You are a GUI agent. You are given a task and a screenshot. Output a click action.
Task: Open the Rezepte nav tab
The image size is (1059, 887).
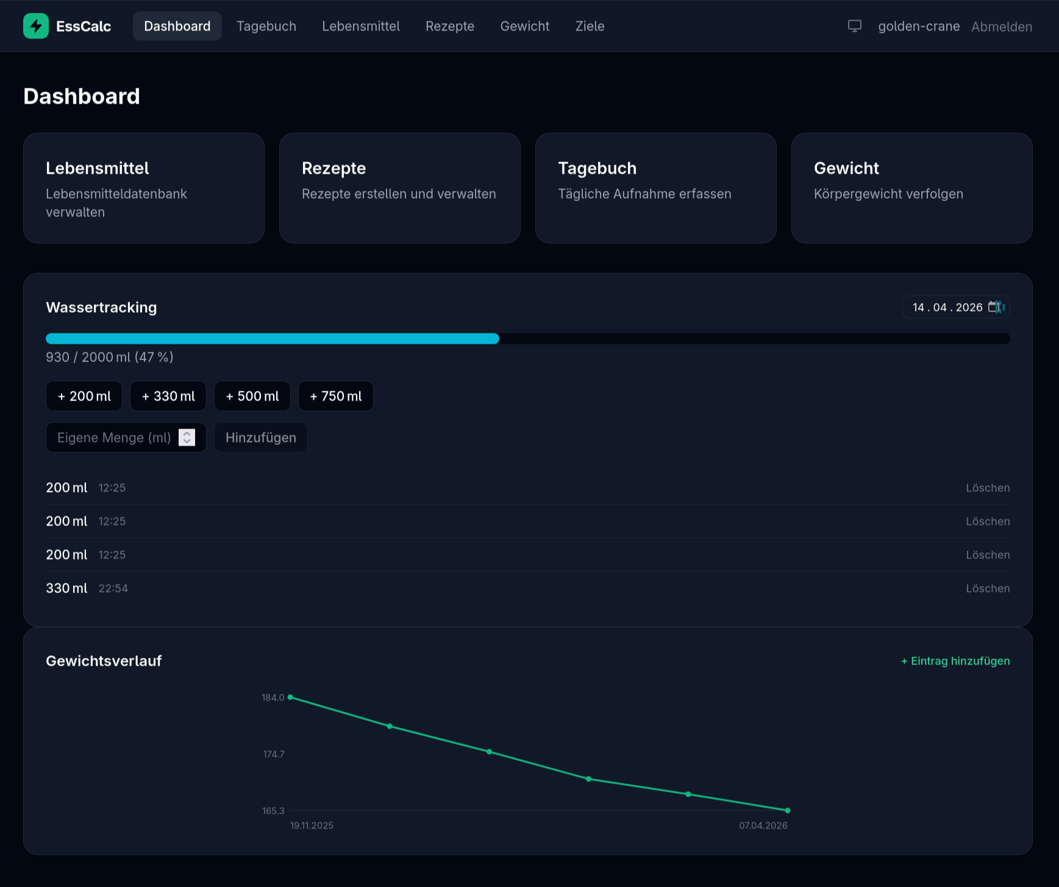pos(450,26)
